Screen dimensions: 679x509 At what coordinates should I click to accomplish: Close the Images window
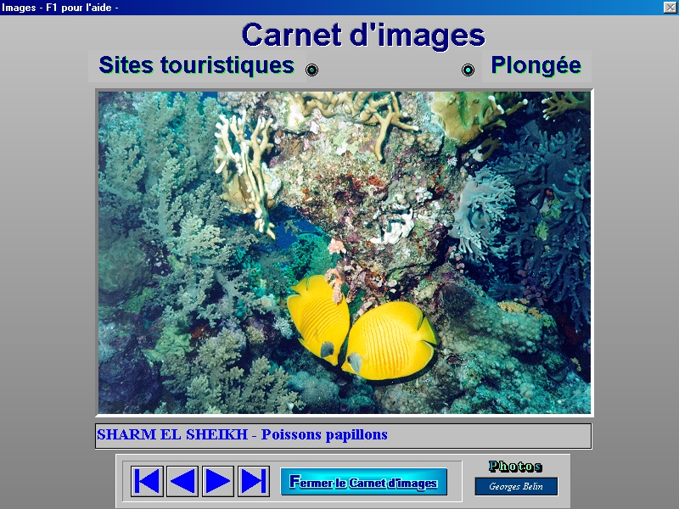point(670,8)
